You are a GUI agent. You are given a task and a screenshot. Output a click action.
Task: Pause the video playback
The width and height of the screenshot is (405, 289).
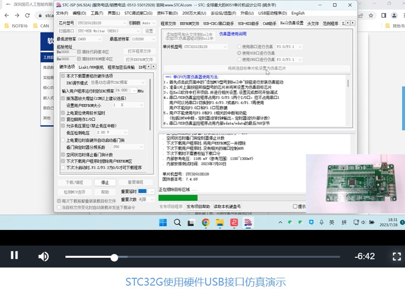point(14,255)
